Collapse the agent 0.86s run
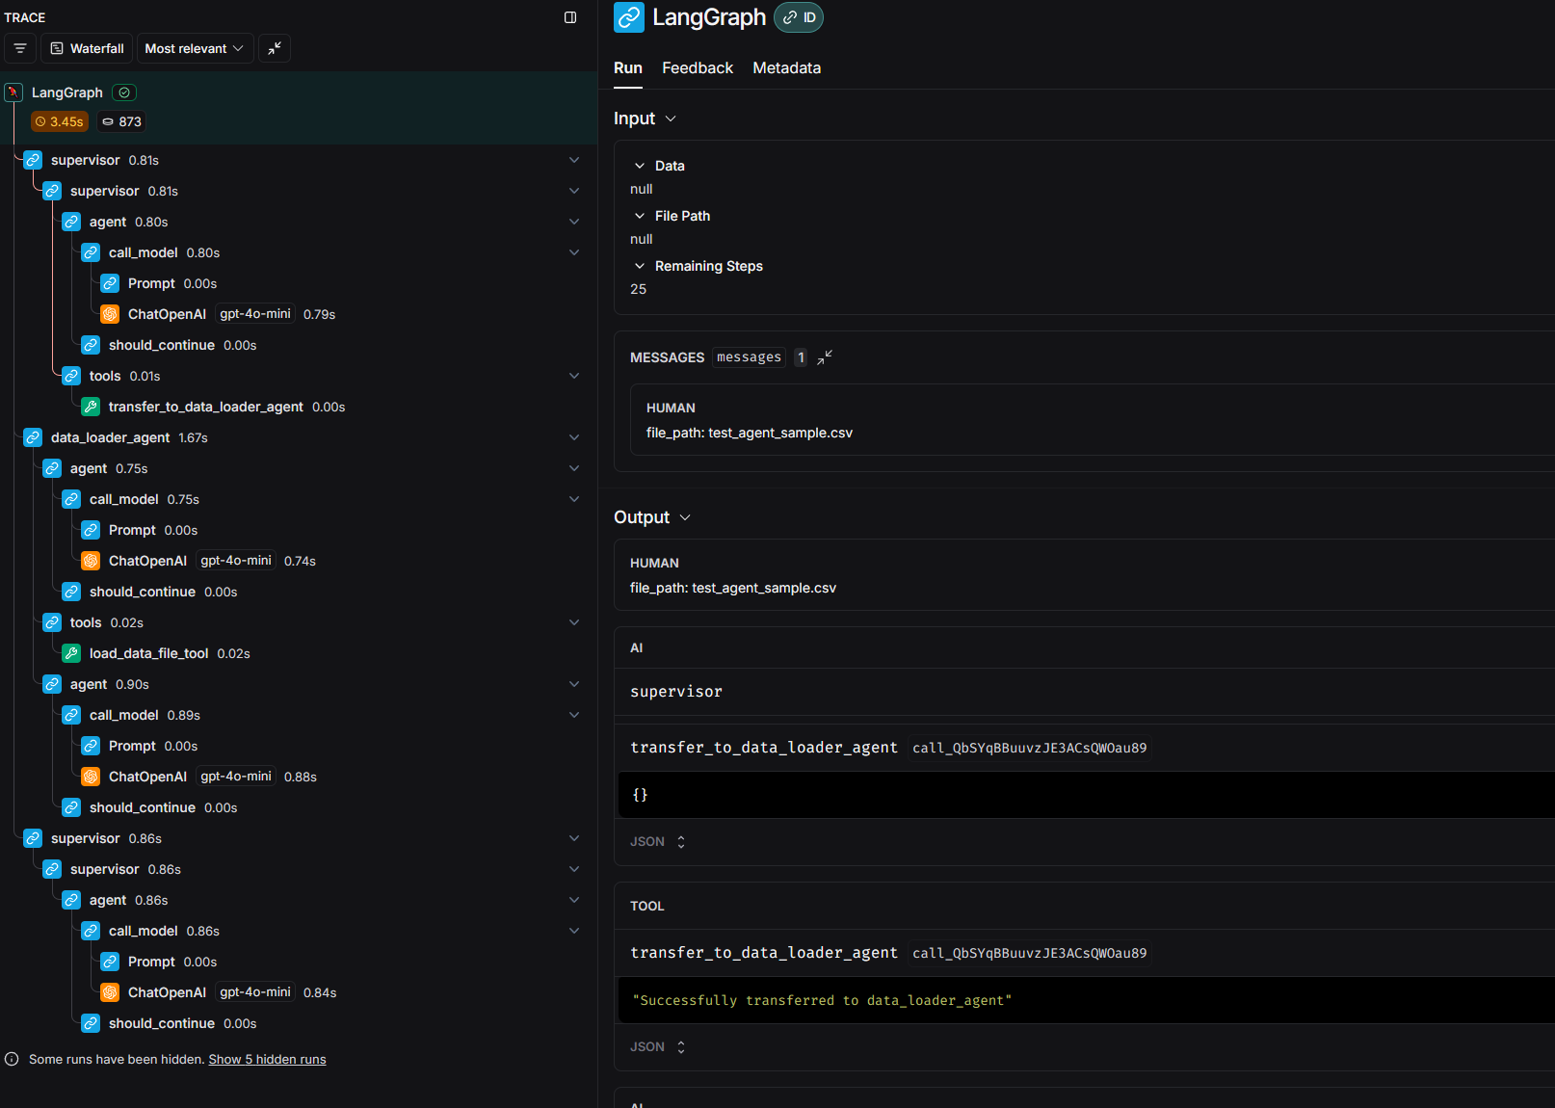The image size is (1555, 1108). [574, 900]
